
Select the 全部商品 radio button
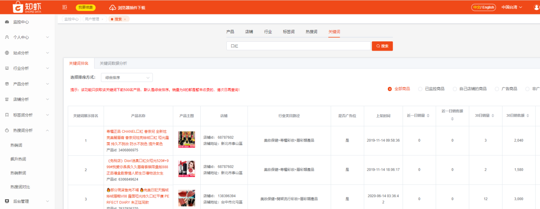[x=390, y=89]
